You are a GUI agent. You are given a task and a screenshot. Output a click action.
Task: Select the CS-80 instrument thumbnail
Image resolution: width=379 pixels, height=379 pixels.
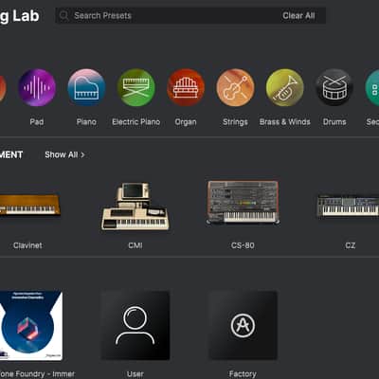click(243, 203)
